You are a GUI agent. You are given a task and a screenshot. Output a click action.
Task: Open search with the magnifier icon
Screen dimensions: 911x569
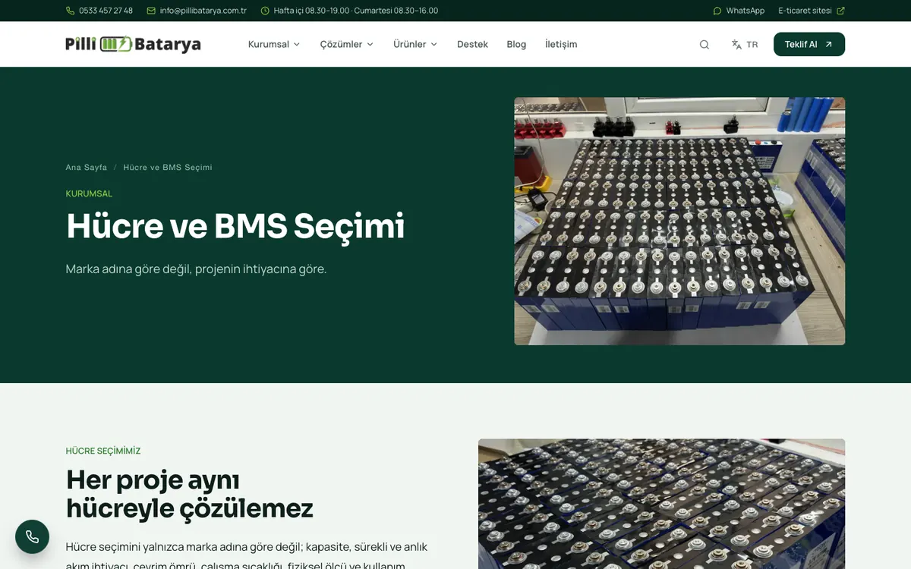pos(705,44)
